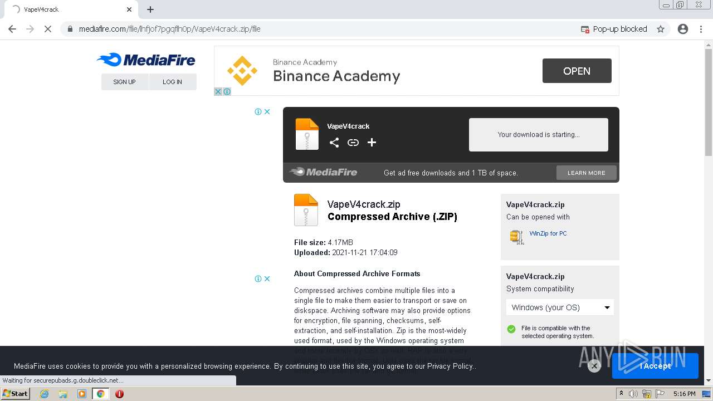The image size is (713, 401).
Task: Click the address bar URL
Action: click(x=169, y=29)
